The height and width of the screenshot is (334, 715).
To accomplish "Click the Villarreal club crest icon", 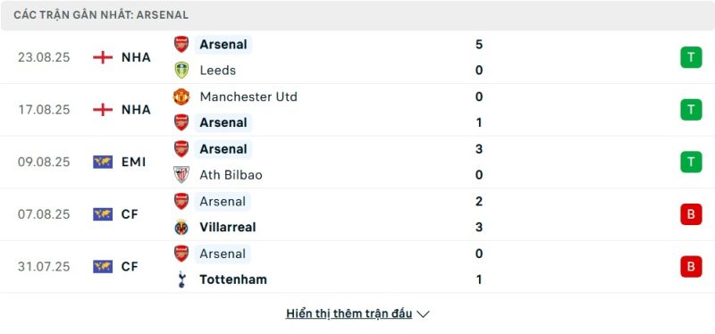I will pos(181,227).
